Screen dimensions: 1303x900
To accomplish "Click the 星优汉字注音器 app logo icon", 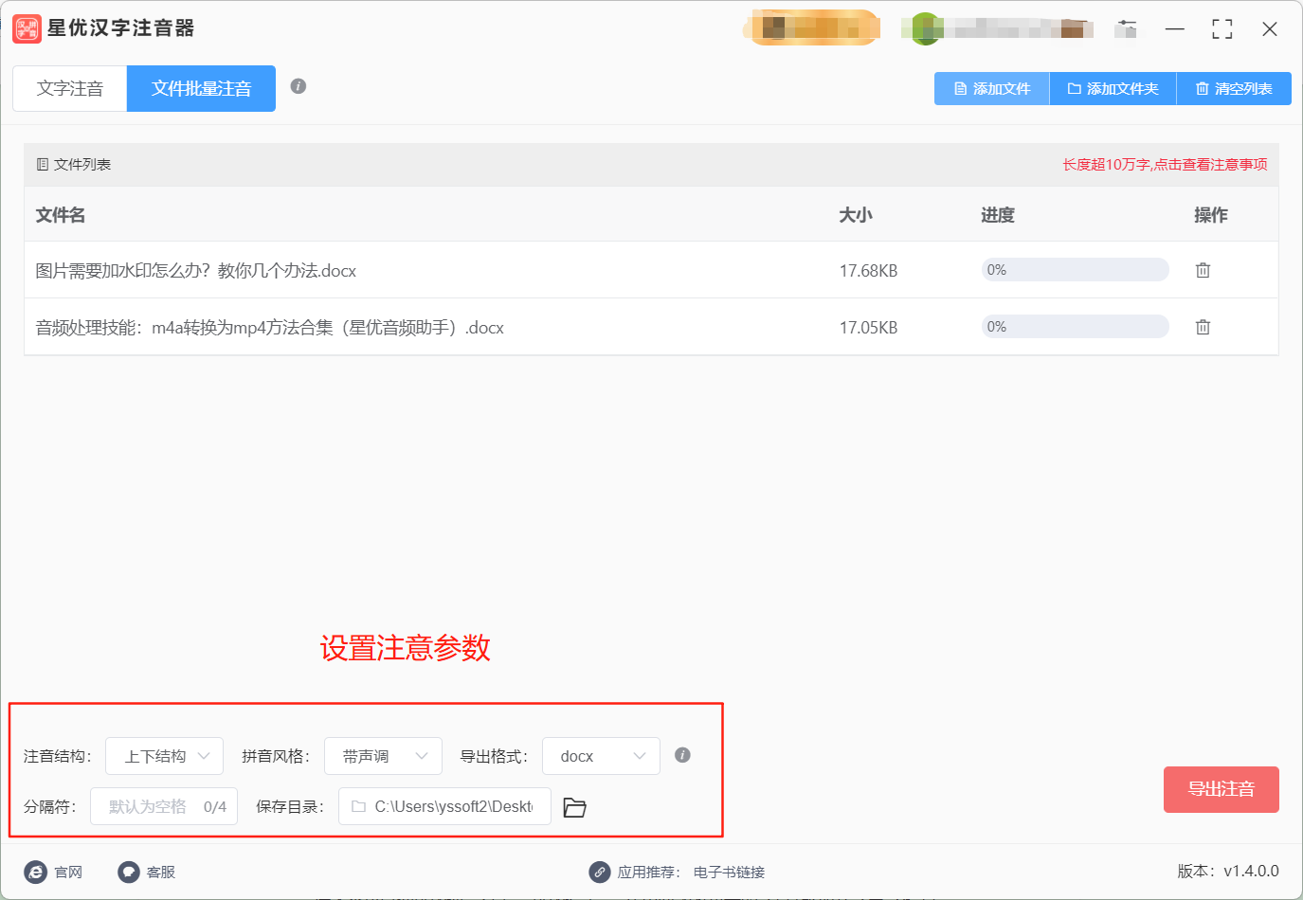I will click(27, 28).
